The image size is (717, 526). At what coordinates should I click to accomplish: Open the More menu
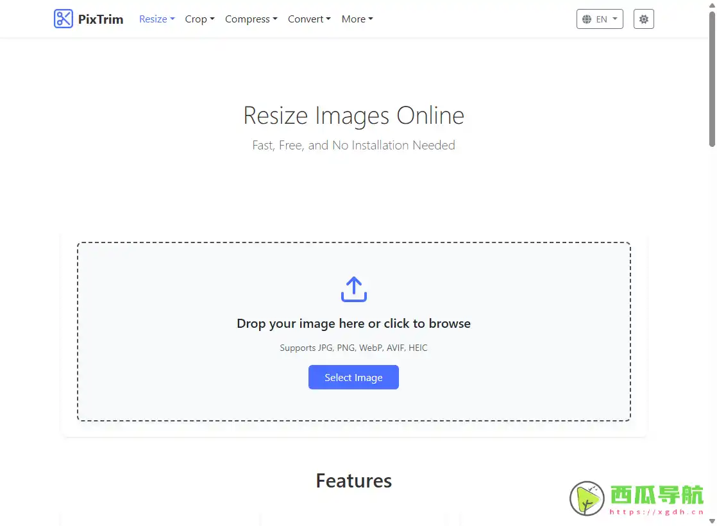click(x=357, y=19)
